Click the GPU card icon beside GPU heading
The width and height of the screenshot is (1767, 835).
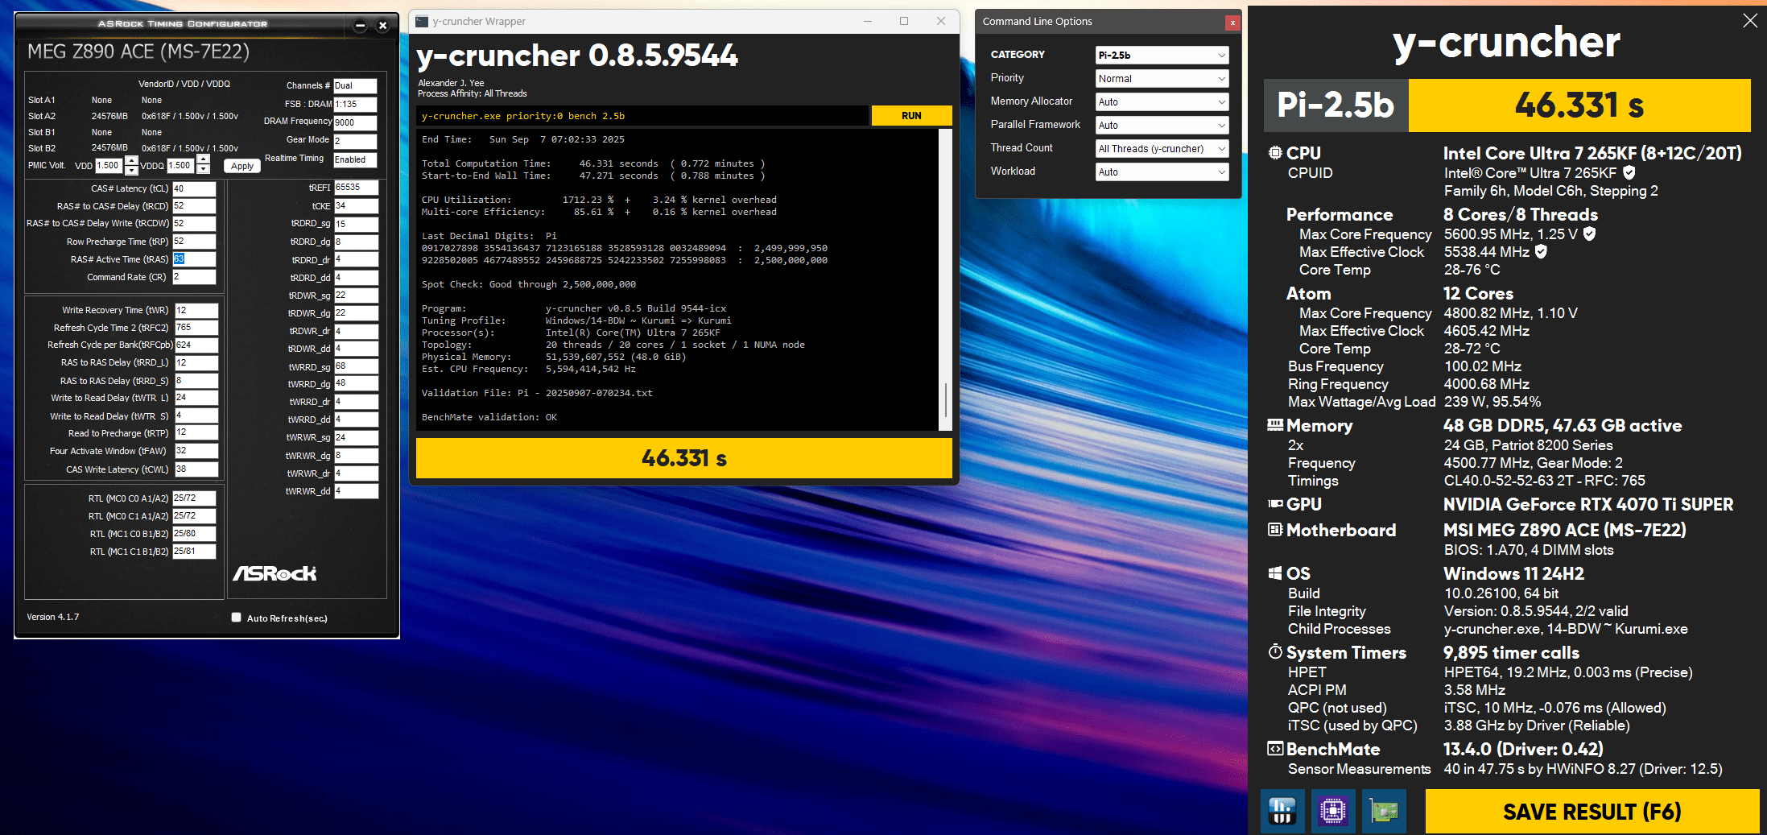click(x=1275, y=504)
